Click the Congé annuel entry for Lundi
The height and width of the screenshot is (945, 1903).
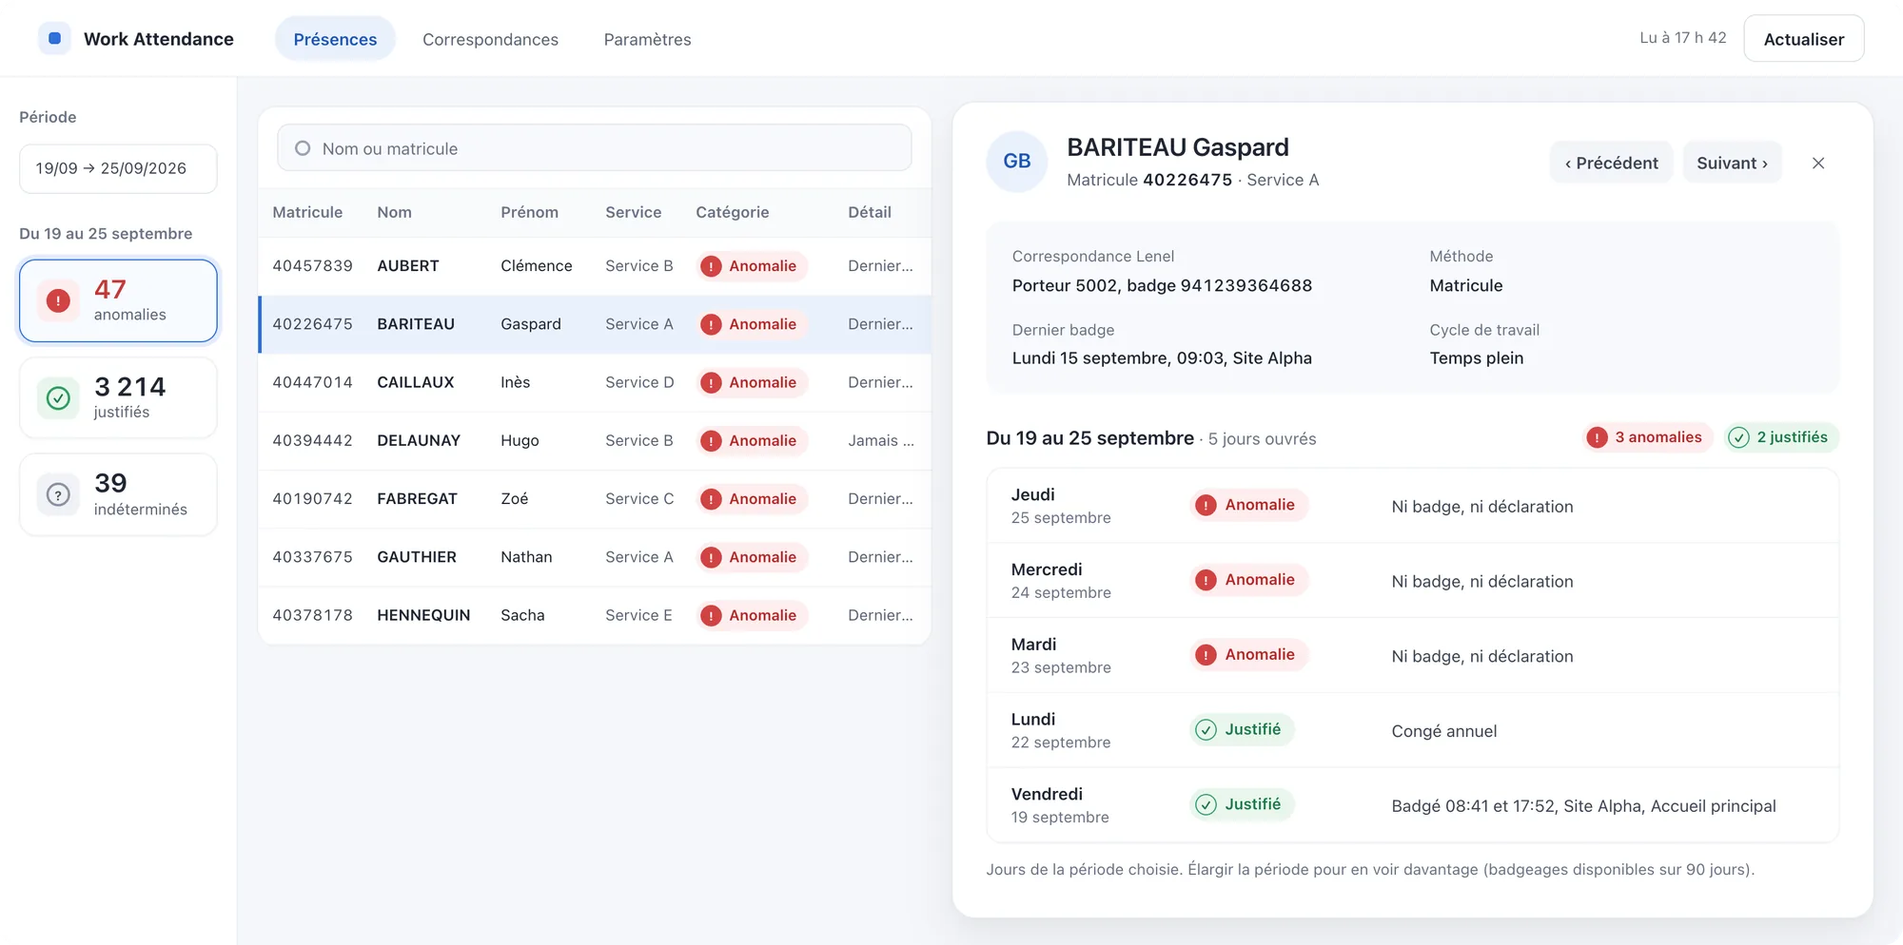1443,731
